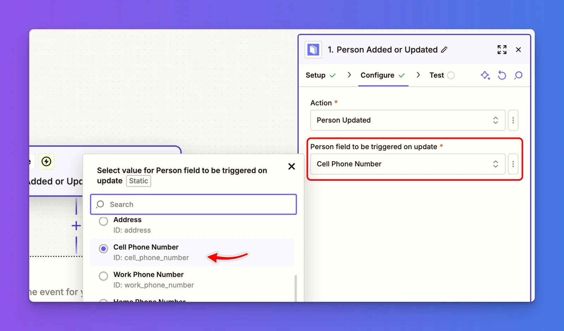Click into the Search field in the popup

[194, 204]
